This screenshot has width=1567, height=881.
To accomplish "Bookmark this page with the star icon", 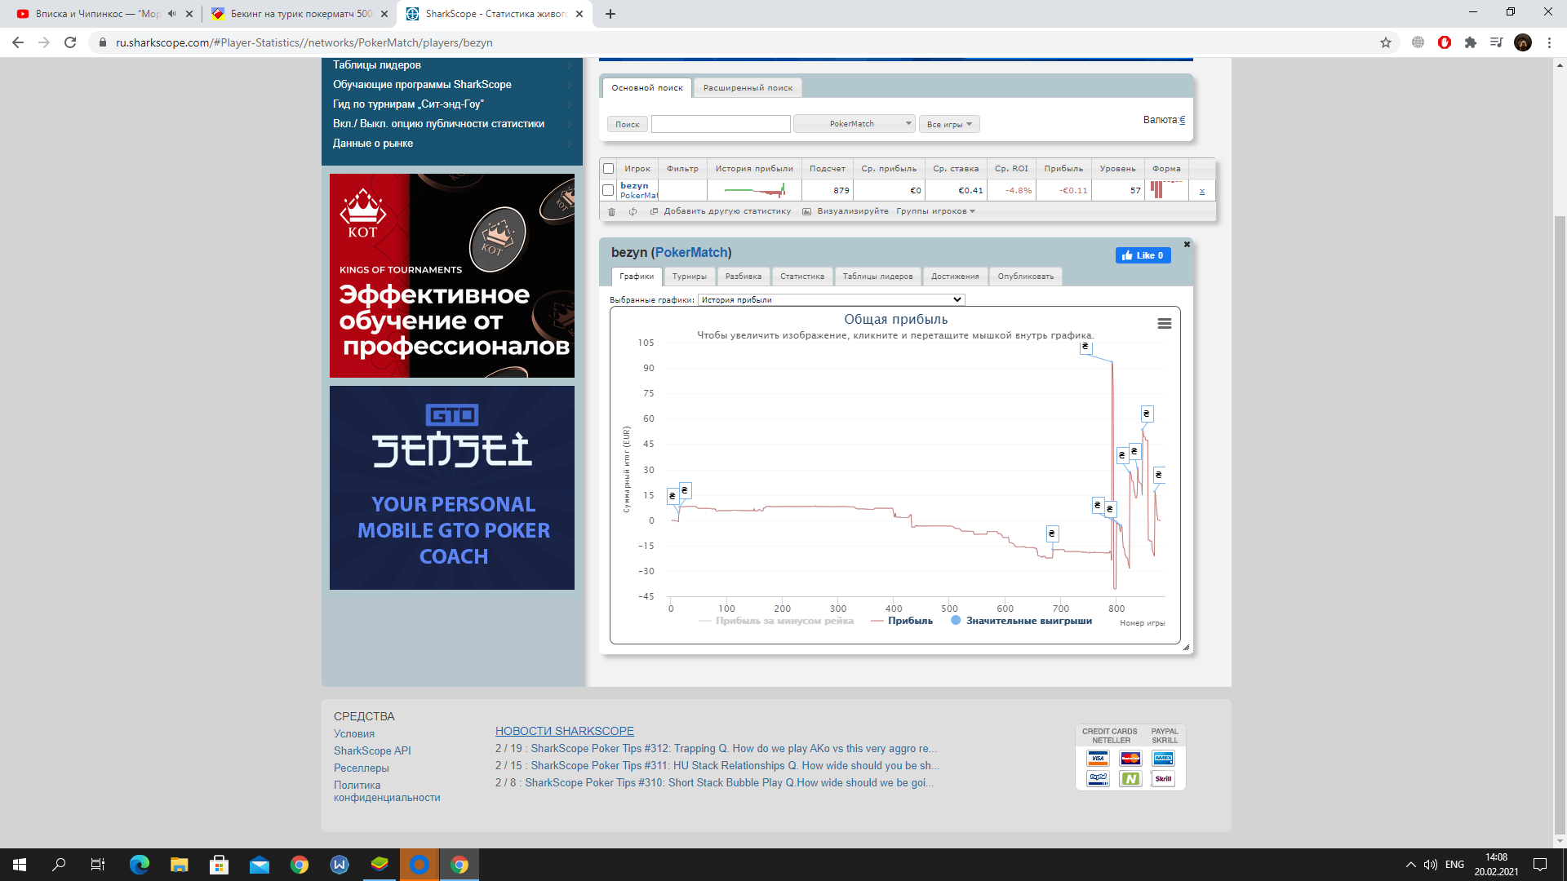I will [1386, 42].
